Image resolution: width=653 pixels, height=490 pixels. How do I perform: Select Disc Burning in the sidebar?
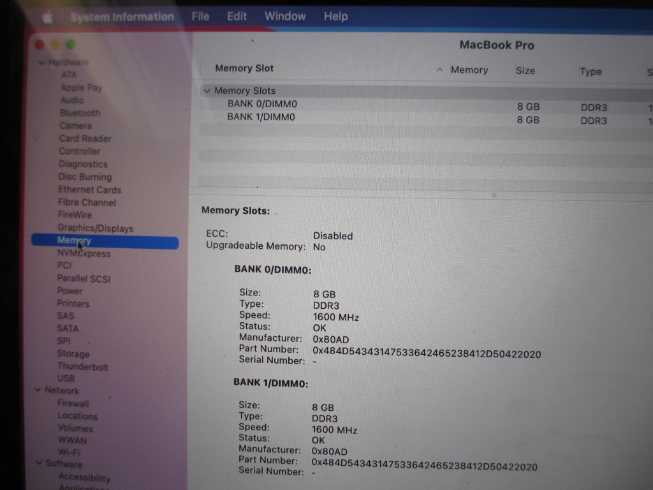pyautogui.click(x=85, y=177)
